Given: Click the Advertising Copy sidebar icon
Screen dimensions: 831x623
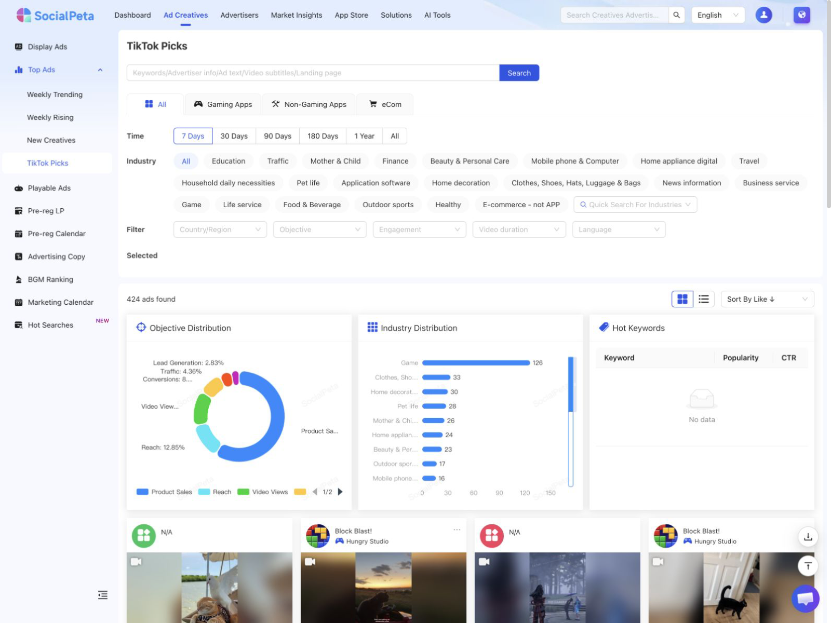Looking at the screenshot, I should (19, 256).
